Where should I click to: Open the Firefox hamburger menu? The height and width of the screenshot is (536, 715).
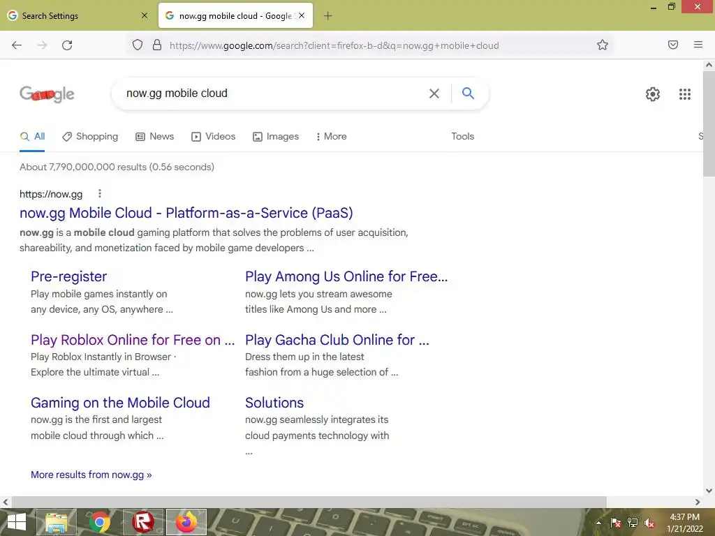[698, 45]
